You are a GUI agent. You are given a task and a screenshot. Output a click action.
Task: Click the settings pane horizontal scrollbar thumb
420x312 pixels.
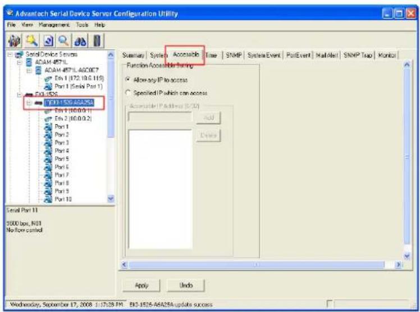click(x=257, y=265)
